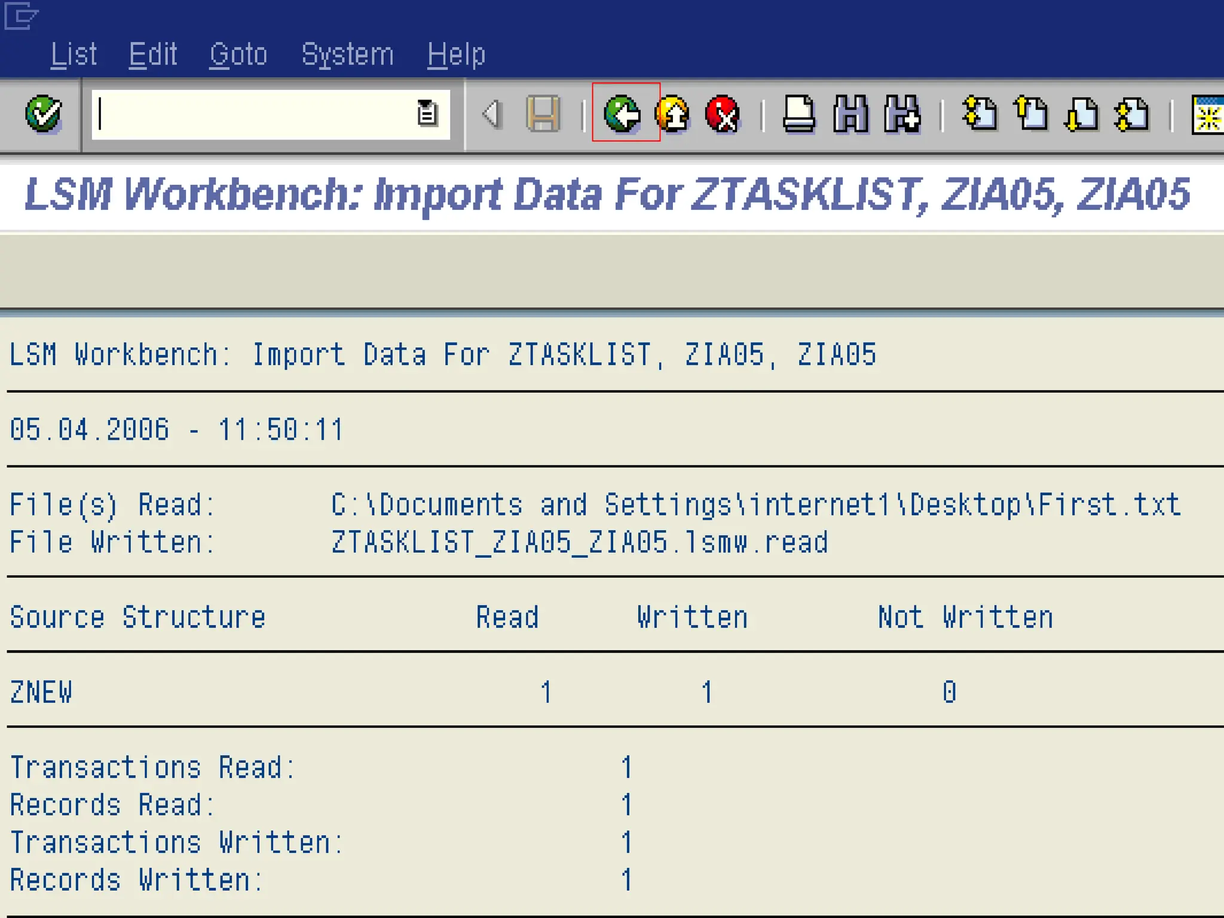Click the Previous Page icon

pos(1032,114)
